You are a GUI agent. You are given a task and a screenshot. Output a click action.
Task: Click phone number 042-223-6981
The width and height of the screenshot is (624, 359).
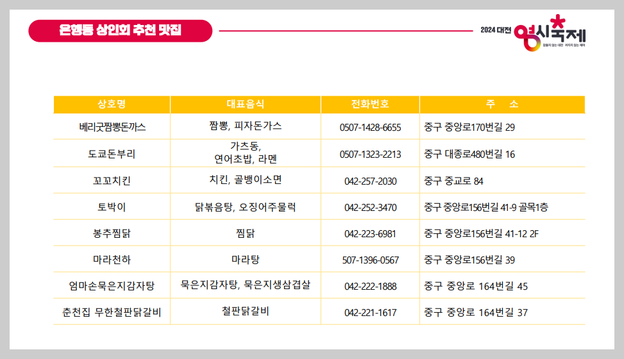click(371, 234)
